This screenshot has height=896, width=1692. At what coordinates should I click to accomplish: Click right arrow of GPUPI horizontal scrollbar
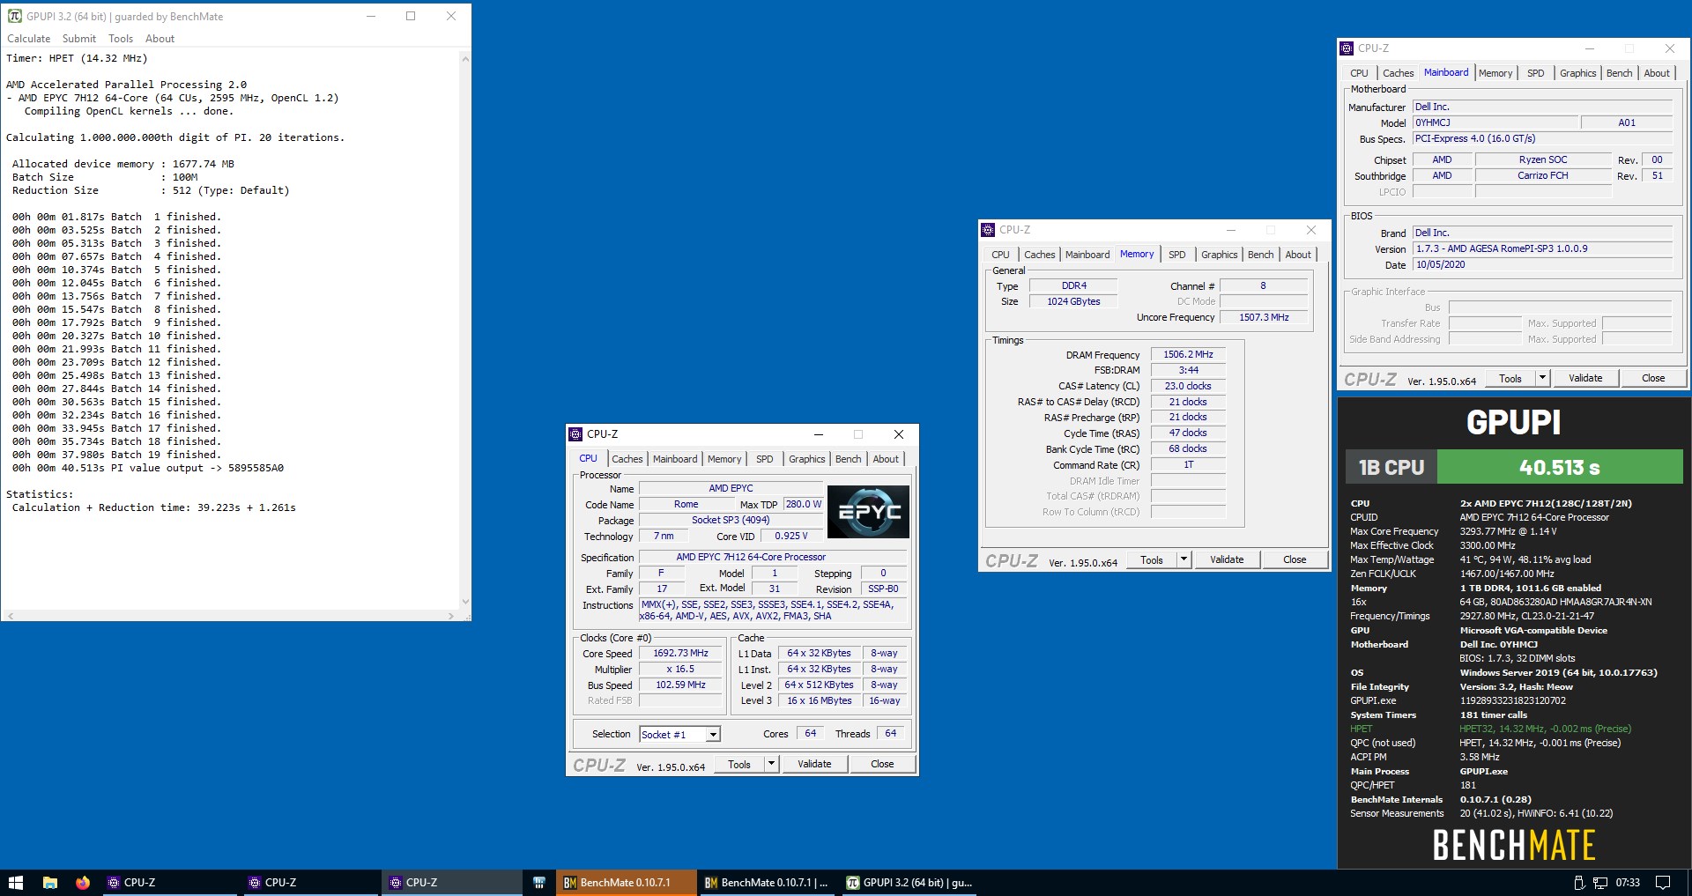[451, 616]
